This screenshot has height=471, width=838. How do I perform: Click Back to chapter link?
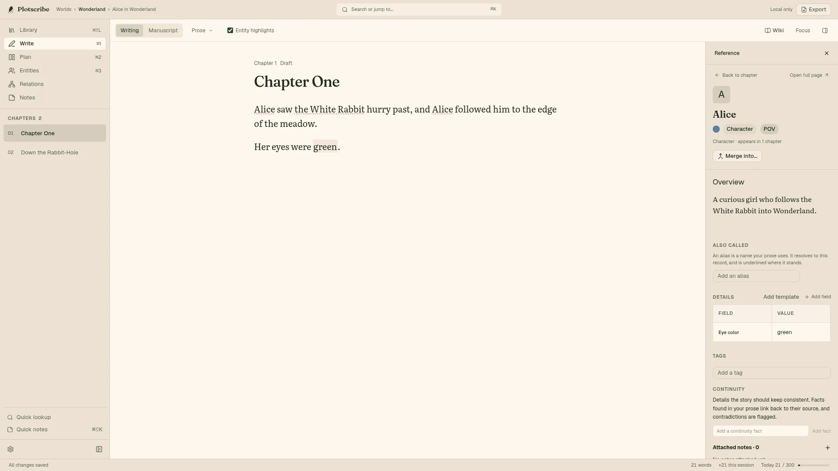point(736,75)
